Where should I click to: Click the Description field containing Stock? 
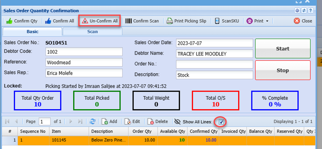click(214, 75)
